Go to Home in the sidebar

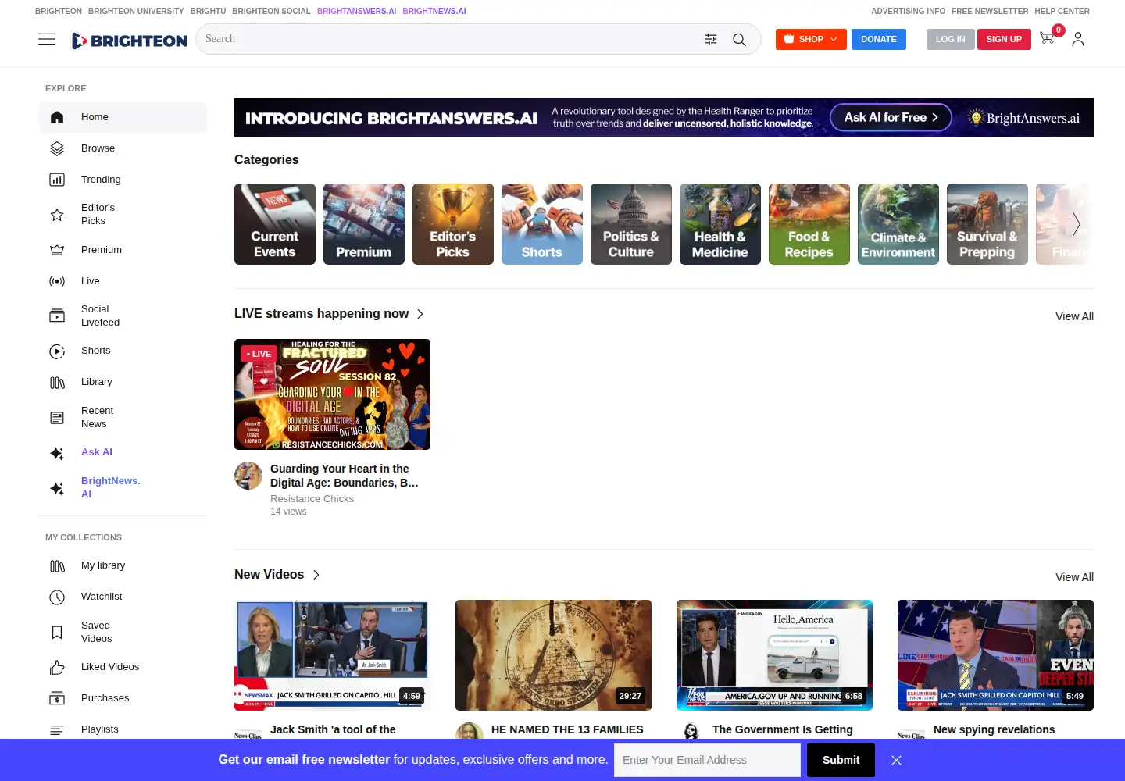123,117
